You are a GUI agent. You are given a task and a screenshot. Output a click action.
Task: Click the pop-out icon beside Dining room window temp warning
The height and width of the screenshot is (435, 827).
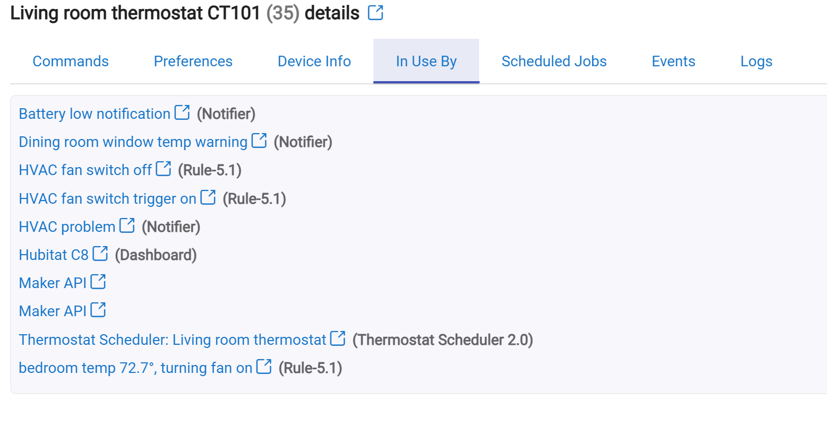pyautogui.click(x=259, y=141)
